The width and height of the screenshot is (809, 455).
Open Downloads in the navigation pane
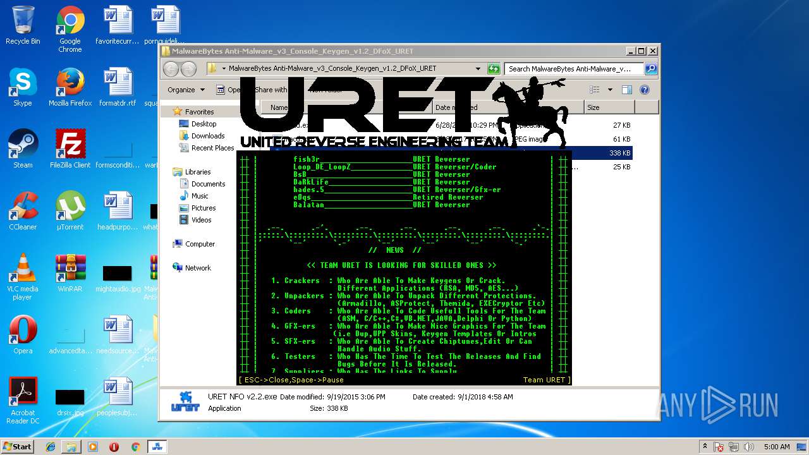[208, 136]
